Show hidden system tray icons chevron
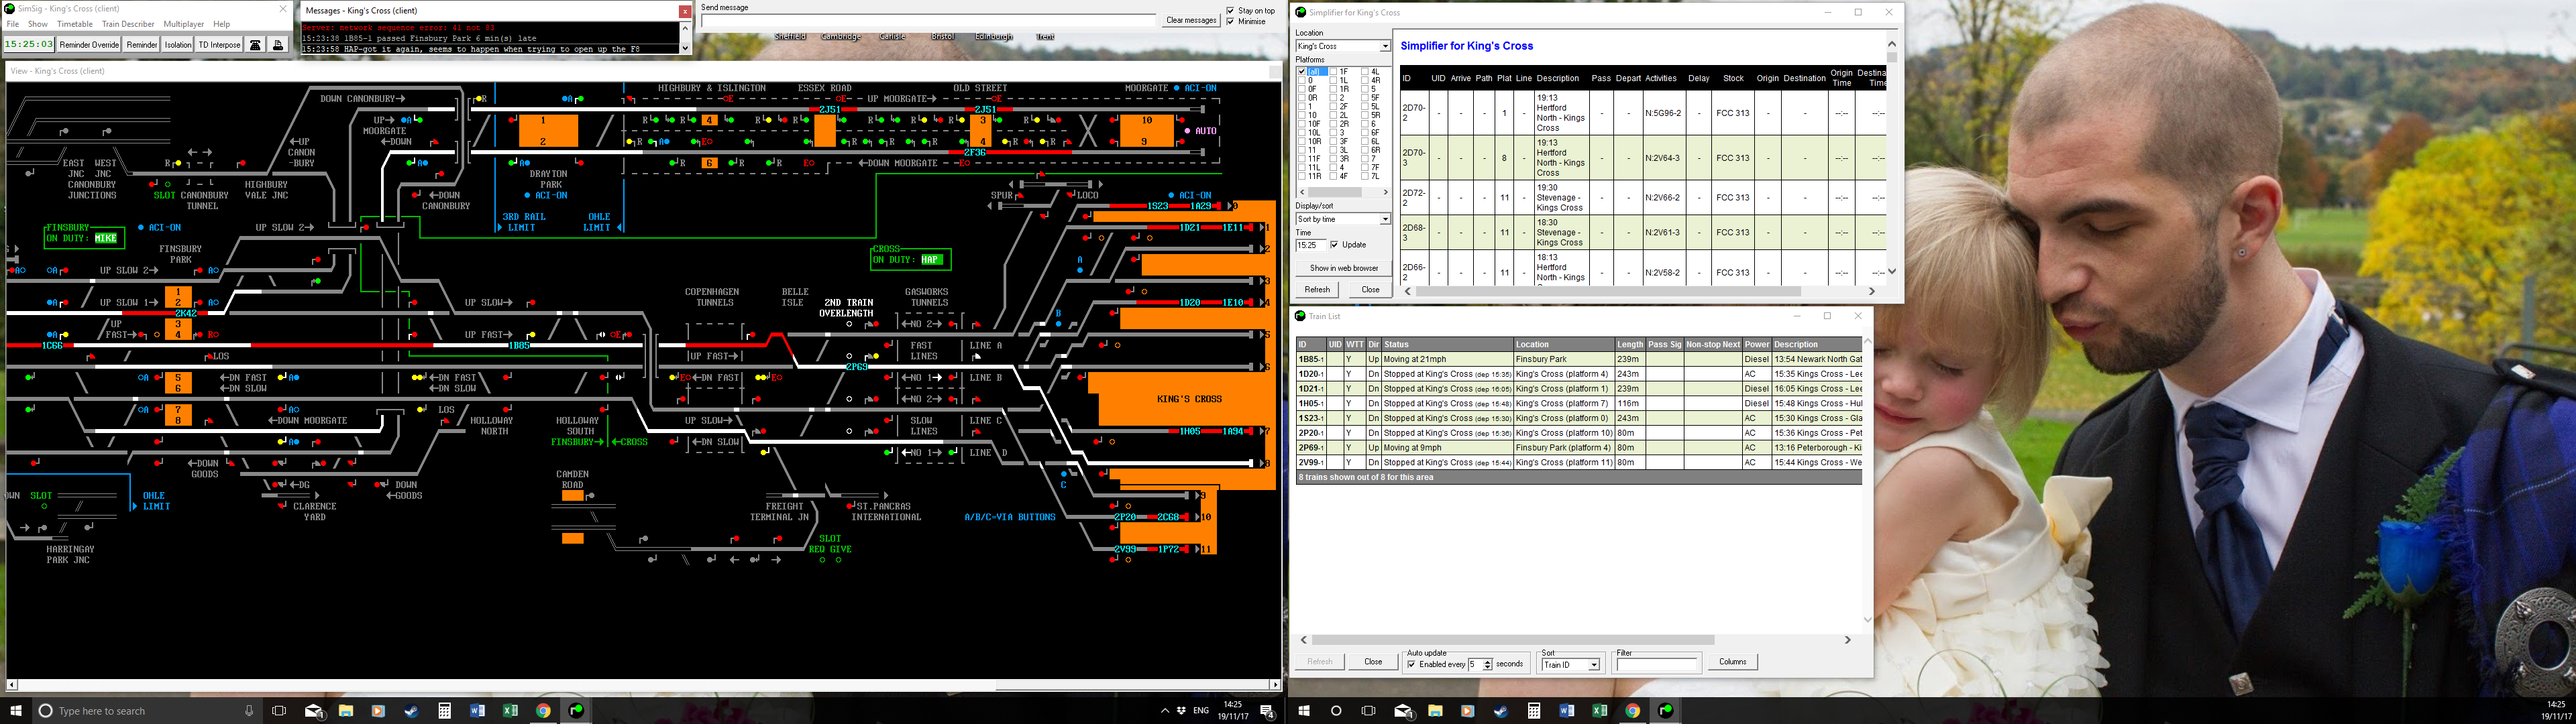The height and width of the screenshot is (724, 2576). click(1164, 711)
